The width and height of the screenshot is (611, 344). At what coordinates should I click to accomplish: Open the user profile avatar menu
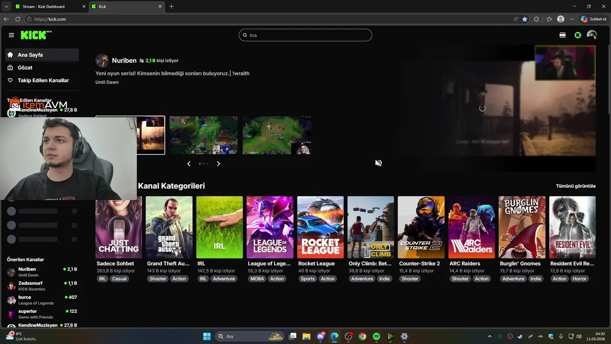(x=592, y=35)
